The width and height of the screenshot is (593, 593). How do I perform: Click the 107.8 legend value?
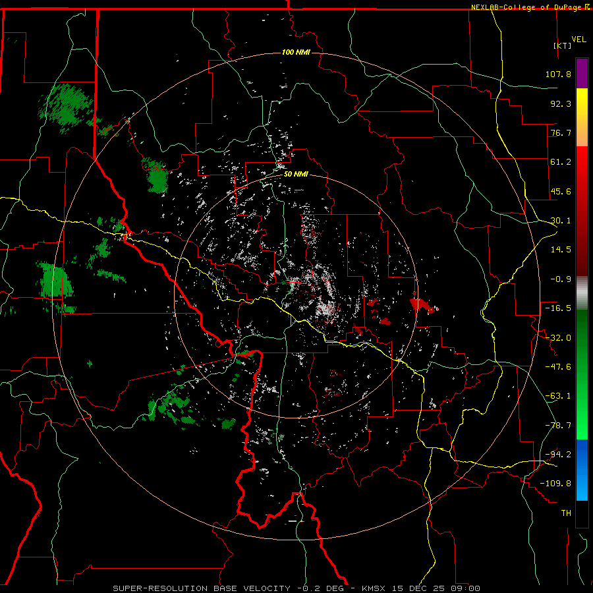pyautogui.click(x=558, y=74)
